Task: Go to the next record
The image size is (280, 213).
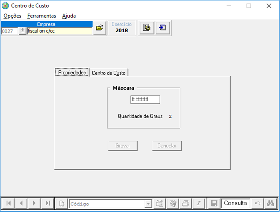Action: [34, 203]
